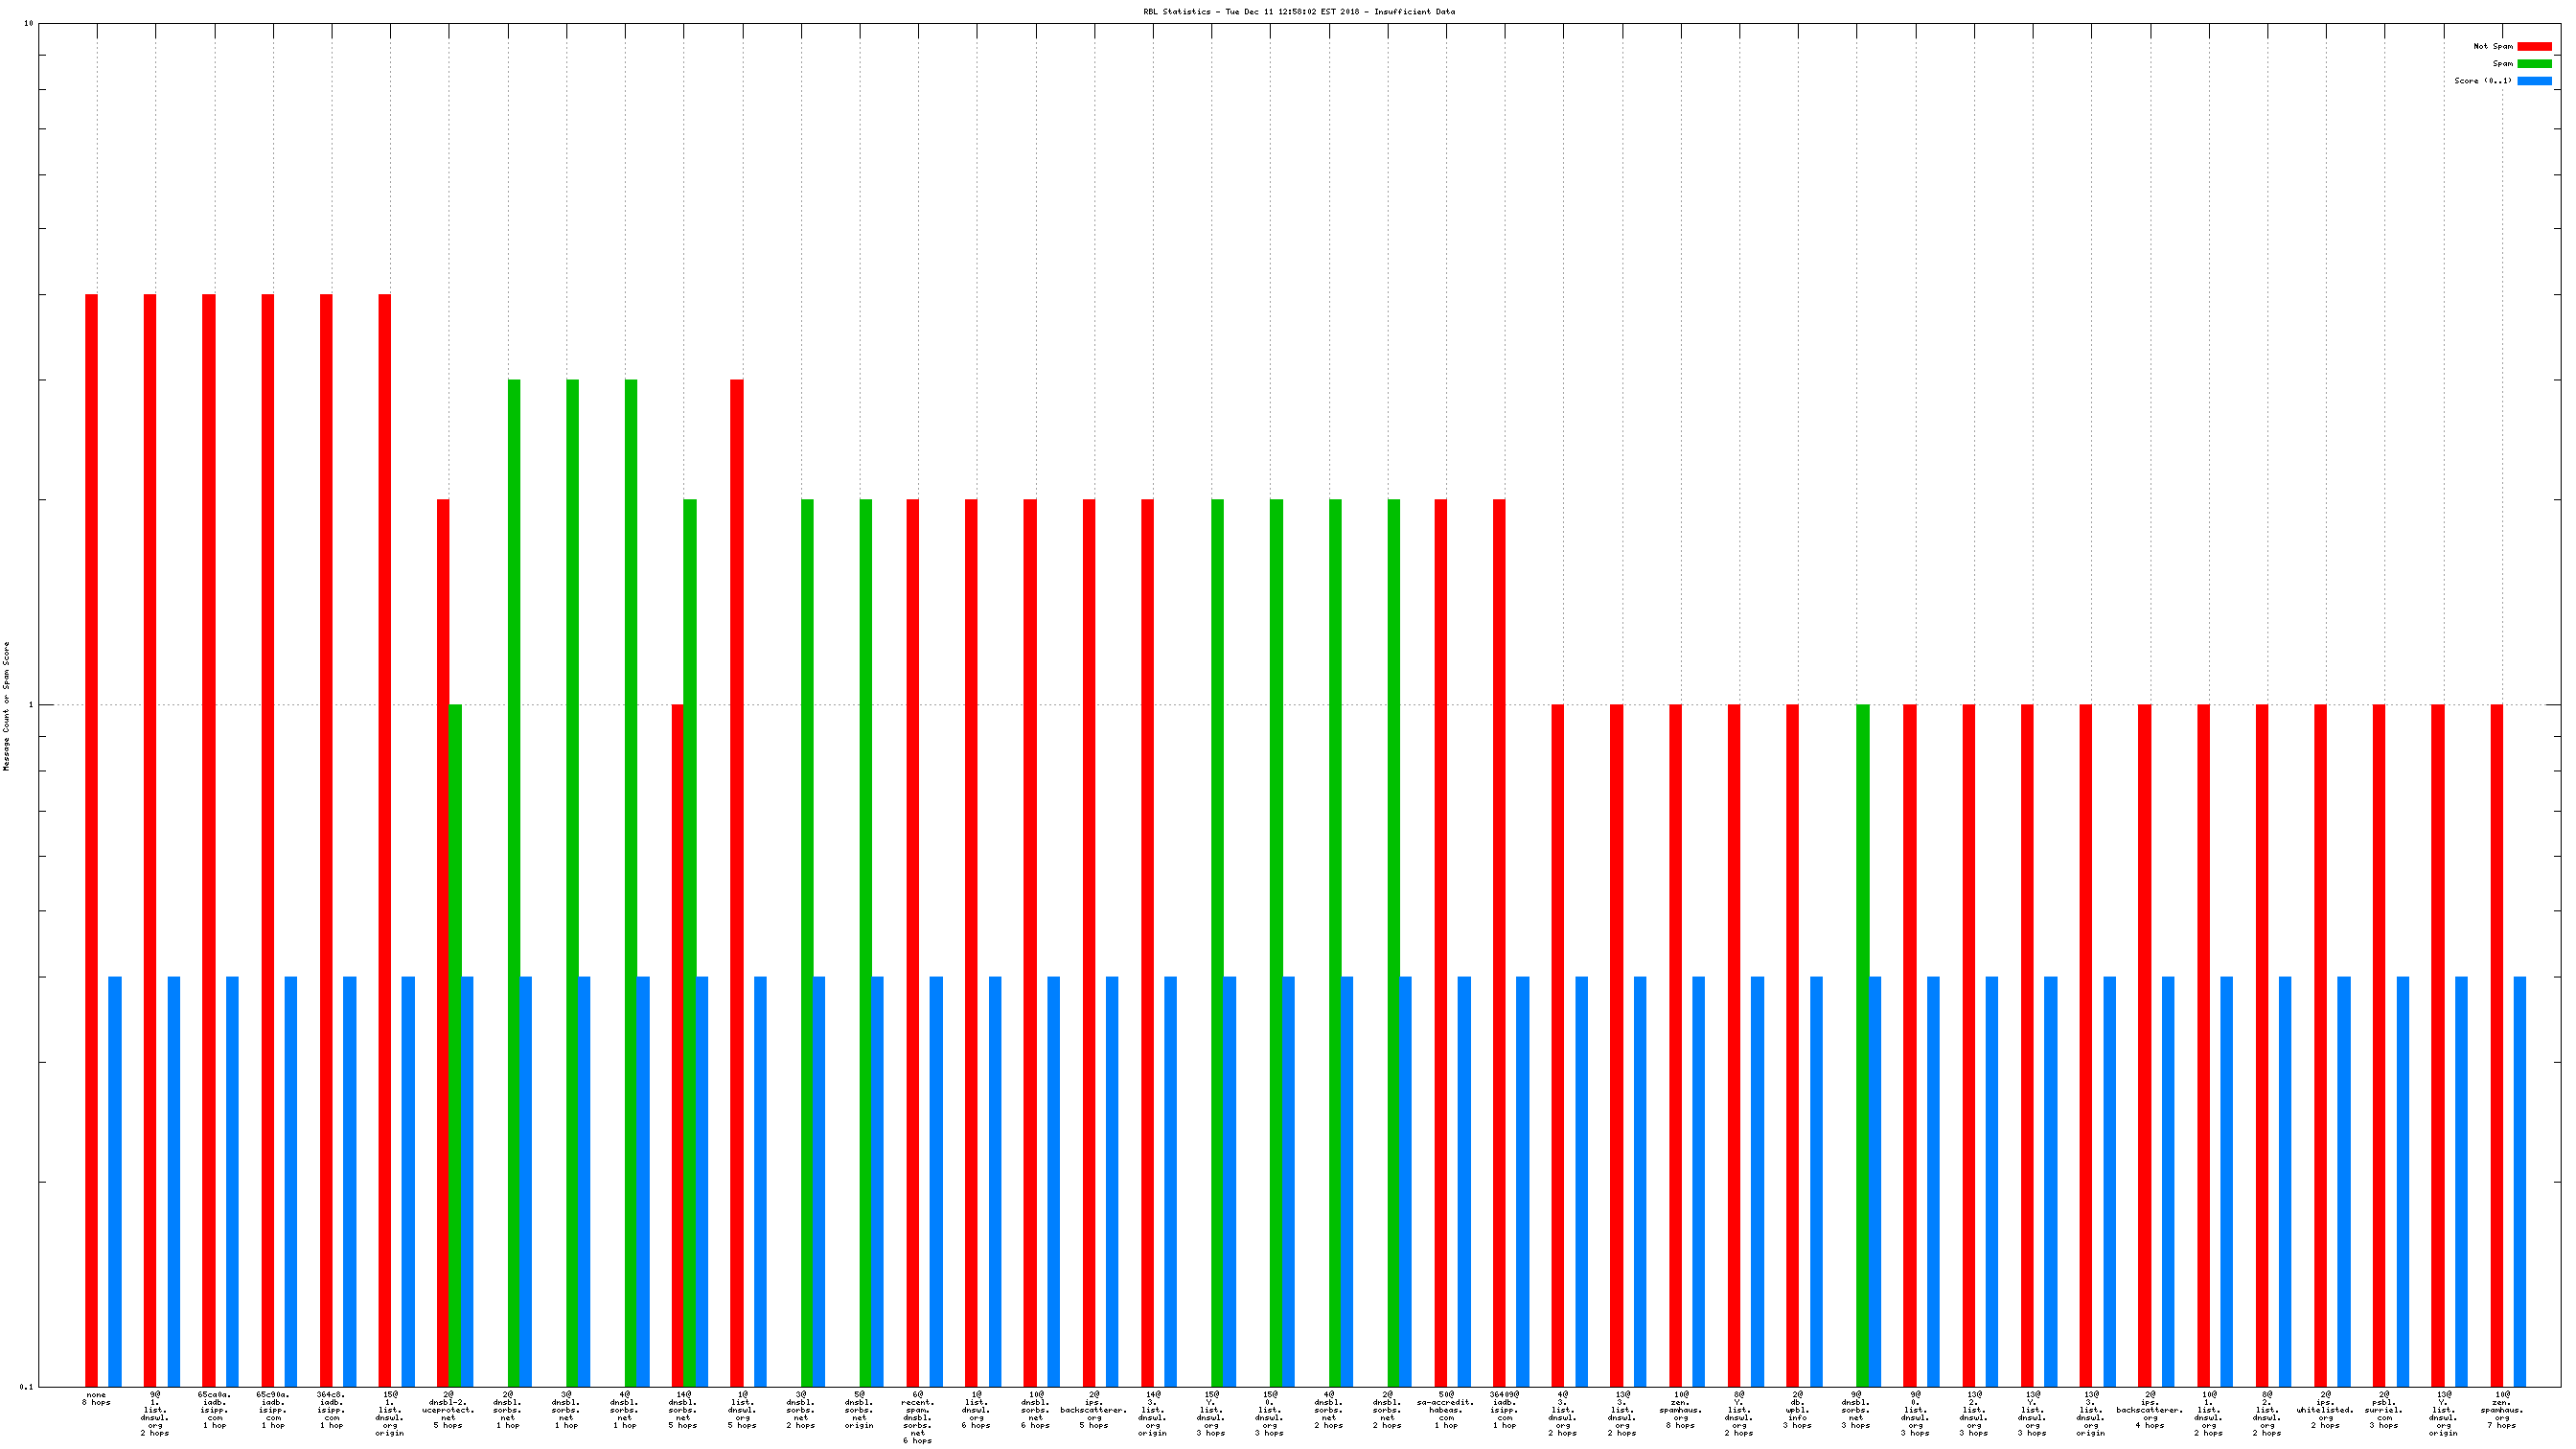2576x1449 pixels.
Task: Select the red bar for recent.spam.dnsbl.sorbs.net
Action: tap(912, 940)
